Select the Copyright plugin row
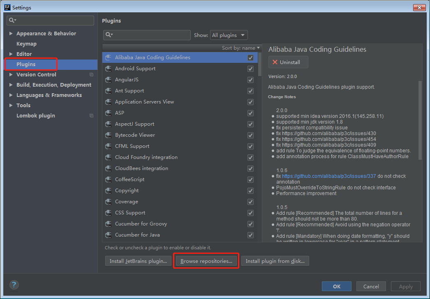Viewport: 430px width, 299px height. click(x=180, y=191)
